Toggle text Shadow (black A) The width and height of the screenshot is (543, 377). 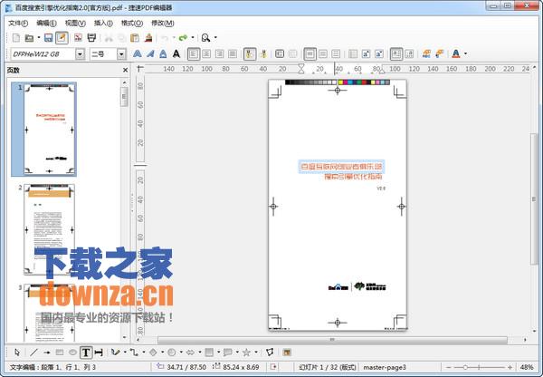[x=176, y=53]
